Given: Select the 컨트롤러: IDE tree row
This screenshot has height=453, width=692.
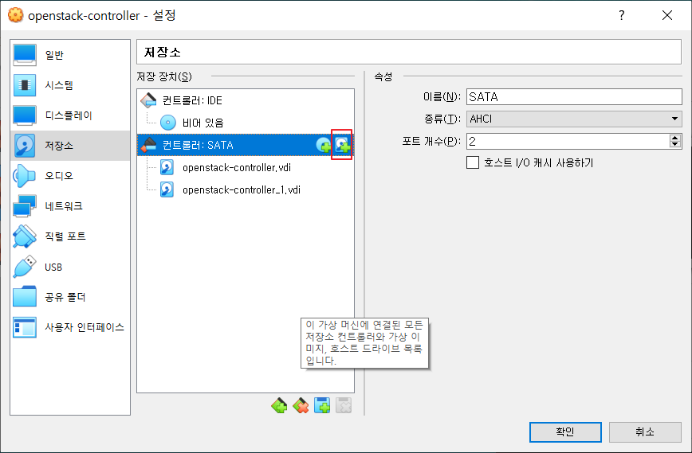Looking at the screenshot, I should pos(246,100).
